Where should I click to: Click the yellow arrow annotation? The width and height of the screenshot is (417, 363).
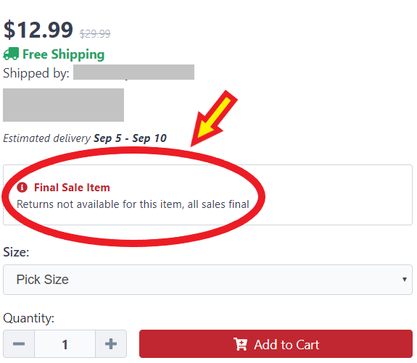214,118
